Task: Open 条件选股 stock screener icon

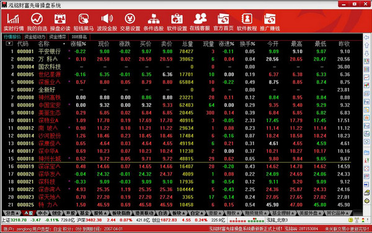Action: (x=153, y=22)
